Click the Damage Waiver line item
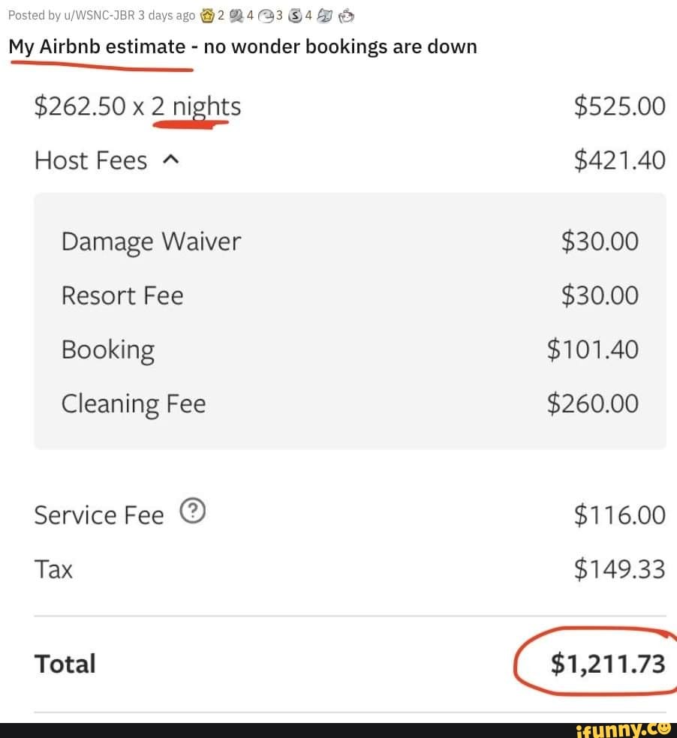Viewport: 677px width, 738px height. click(x=151, y=241)
